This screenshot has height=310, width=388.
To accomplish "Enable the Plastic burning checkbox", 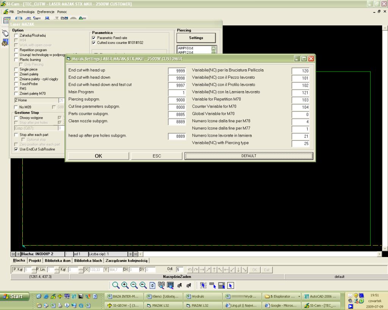I will (16, 60).
